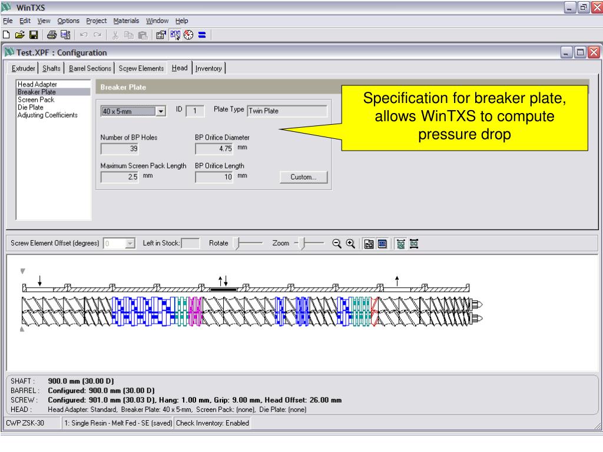Click 'Check Inventory: Enabled' in status bar
Viewport: 603px width, 452px height.
pos(213,423)
